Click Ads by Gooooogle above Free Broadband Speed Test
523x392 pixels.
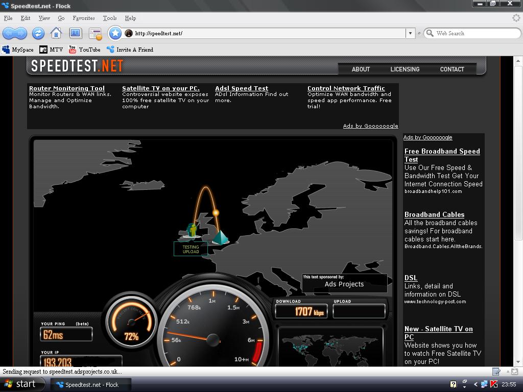428,137
